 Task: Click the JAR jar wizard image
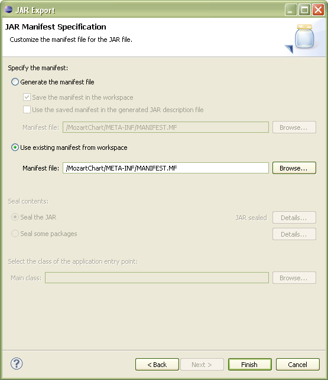tap(301, 38)
